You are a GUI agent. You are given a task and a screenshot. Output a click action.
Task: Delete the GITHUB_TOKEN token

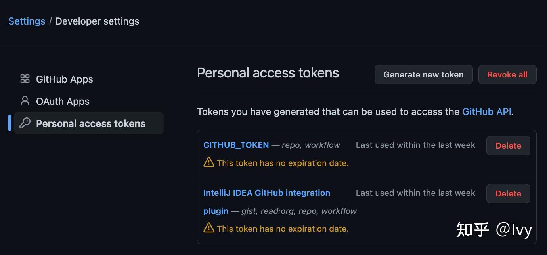(x=508, y=145)
